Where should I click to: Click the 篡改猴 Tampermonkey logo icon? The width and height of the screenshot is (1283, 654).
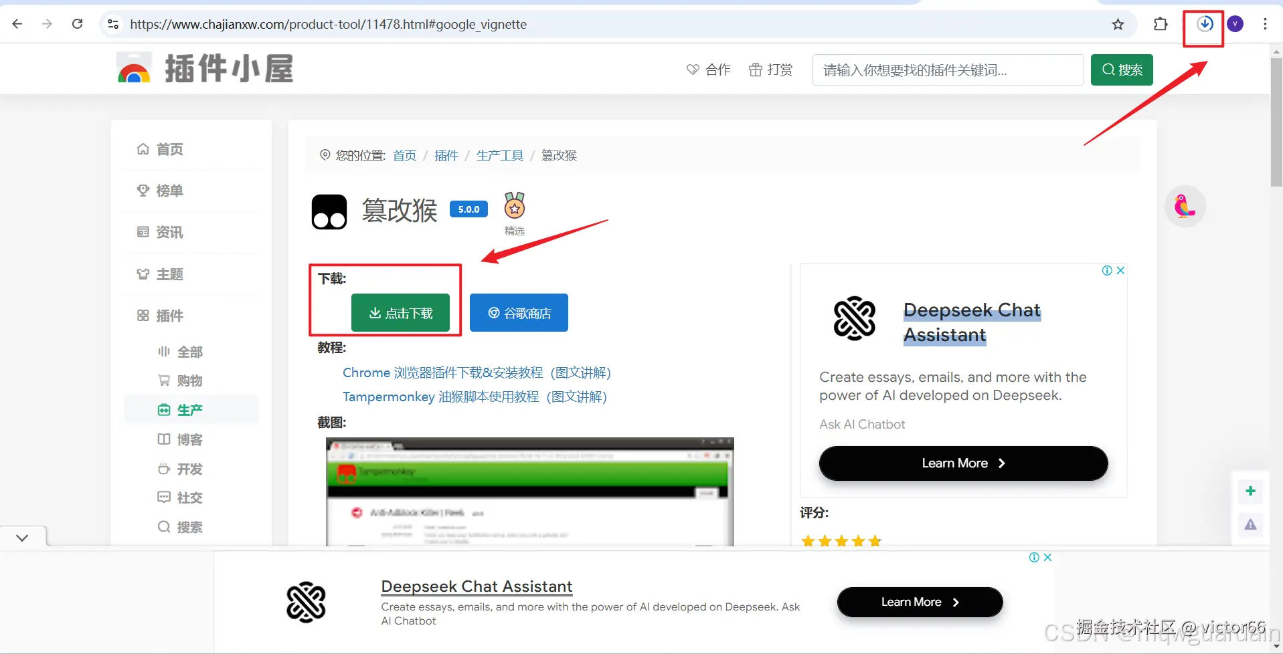click(x=329, y=212)
